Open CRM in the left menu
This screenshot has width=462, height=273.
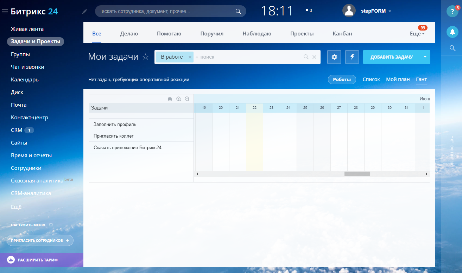pos(17,130)
